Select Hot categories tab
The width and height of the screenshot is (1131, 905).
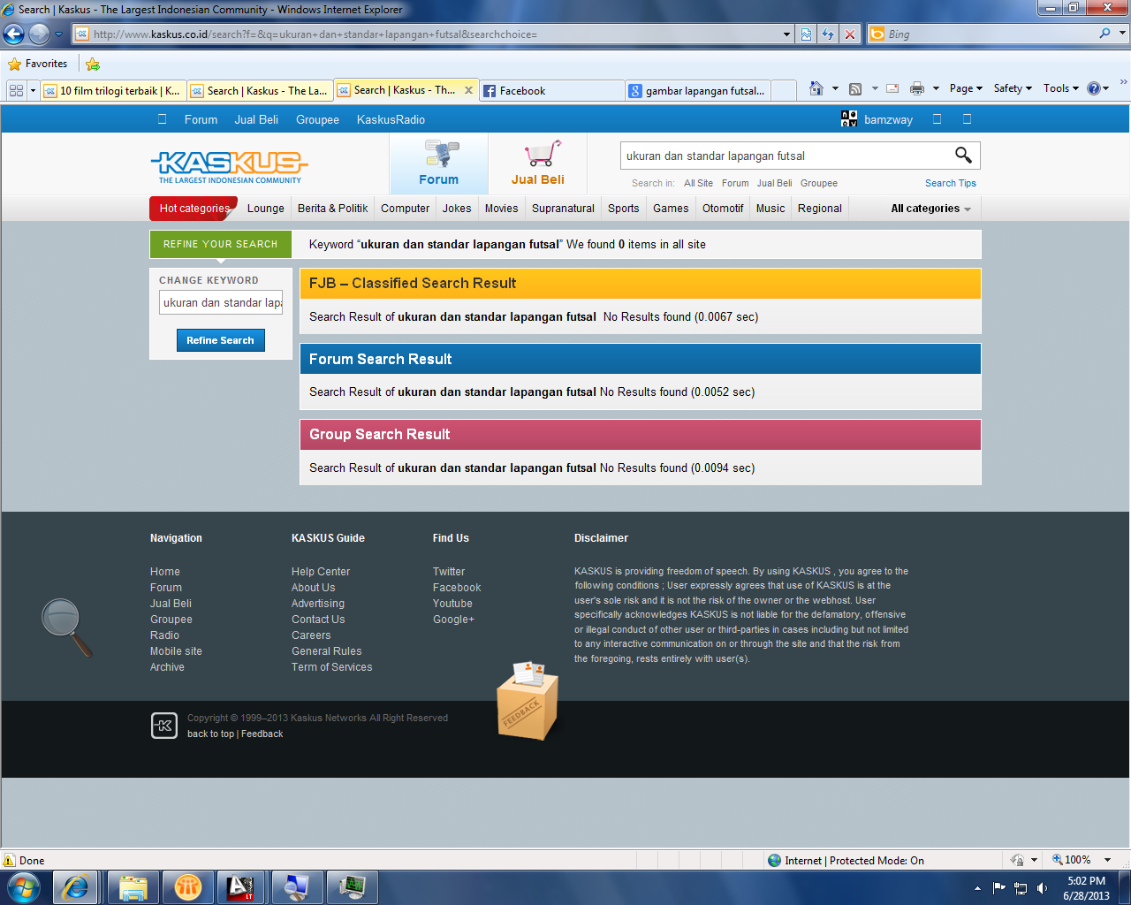(194, 209)
